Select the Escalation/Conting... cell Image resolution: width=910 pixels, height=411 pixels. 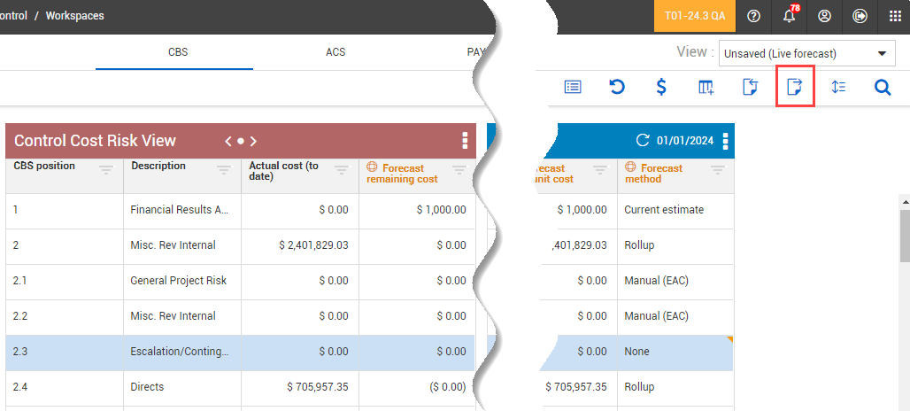pyautogui.click(x=182, y=352)
